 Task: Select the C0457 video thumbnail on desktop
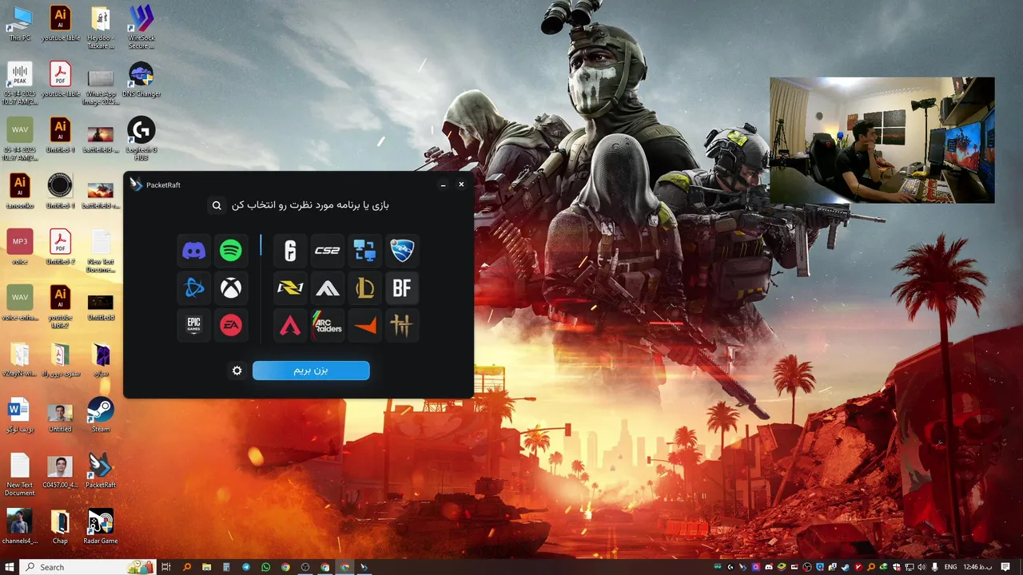[60, 470]
